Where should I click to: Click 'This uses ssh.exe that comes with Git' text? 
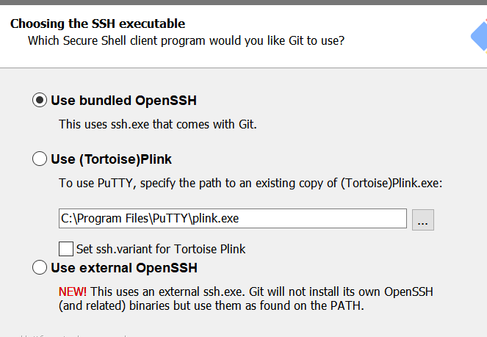158,124
